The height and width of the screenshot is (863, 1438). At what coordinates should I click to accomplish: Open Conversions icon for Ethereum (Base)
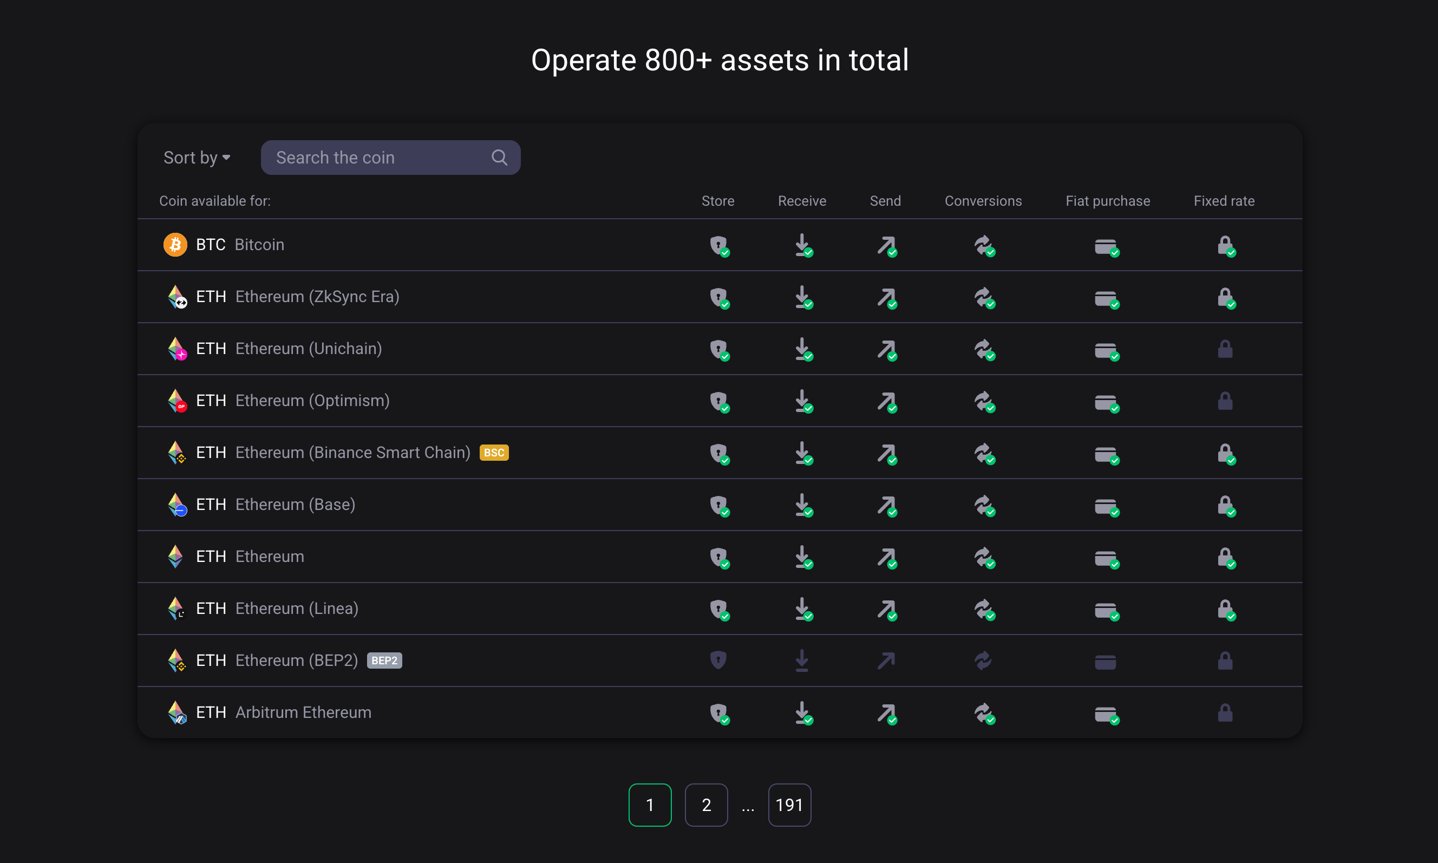click(x=984, y=506)
